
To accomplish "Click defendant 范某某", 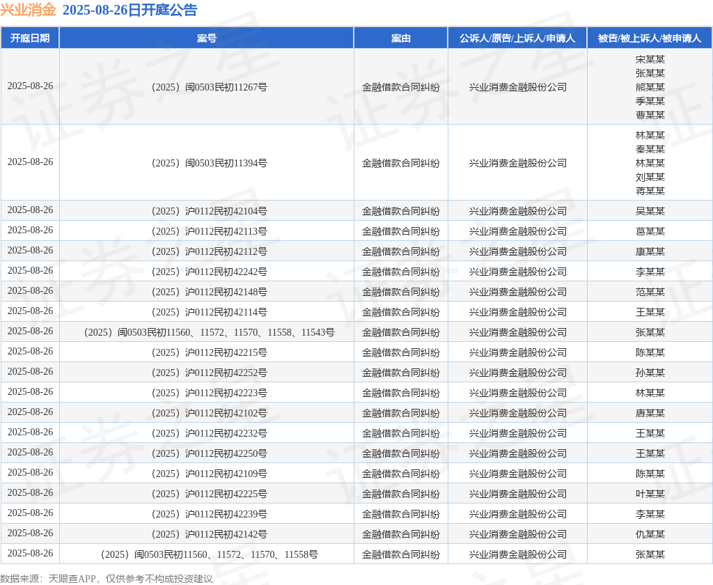I will tap(650, 292).
